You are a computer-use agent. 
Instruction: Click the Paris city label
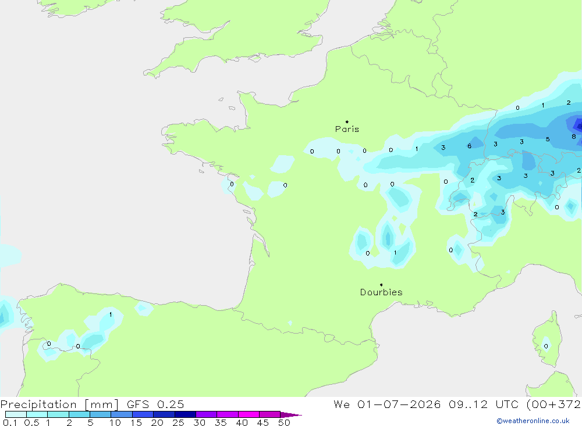point(347,129)
